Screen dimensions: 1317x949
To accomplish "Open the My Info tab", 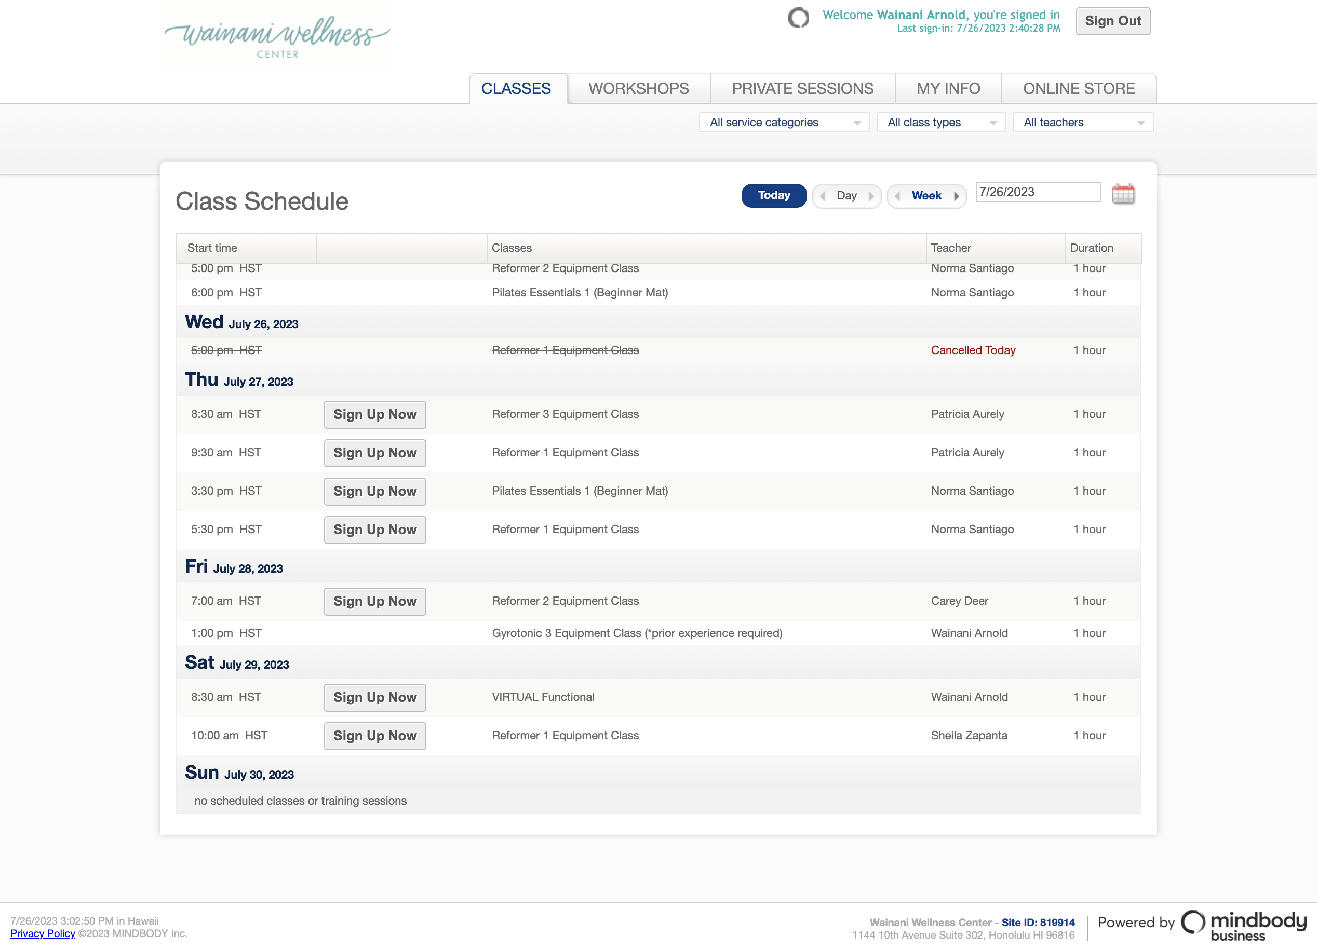I will click(x=948, y=88).
